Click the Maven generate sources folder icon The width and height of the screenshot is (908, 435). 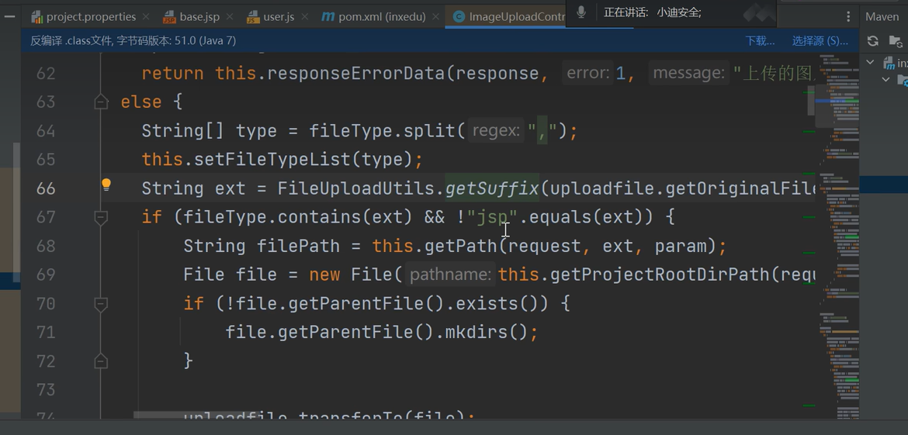point(896,41)
